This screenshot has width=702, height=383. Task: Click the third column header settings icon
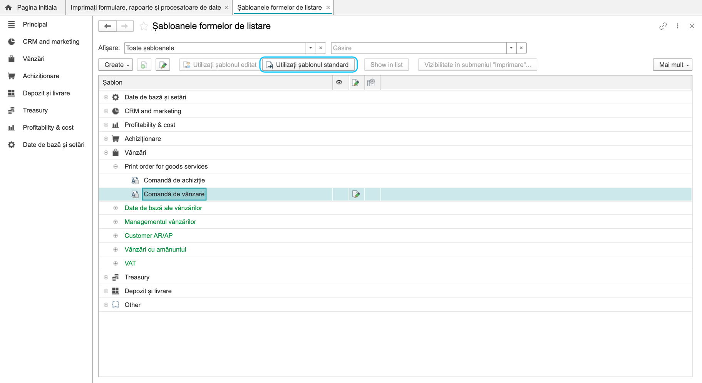pyautogui.click(x=371, y=82)
